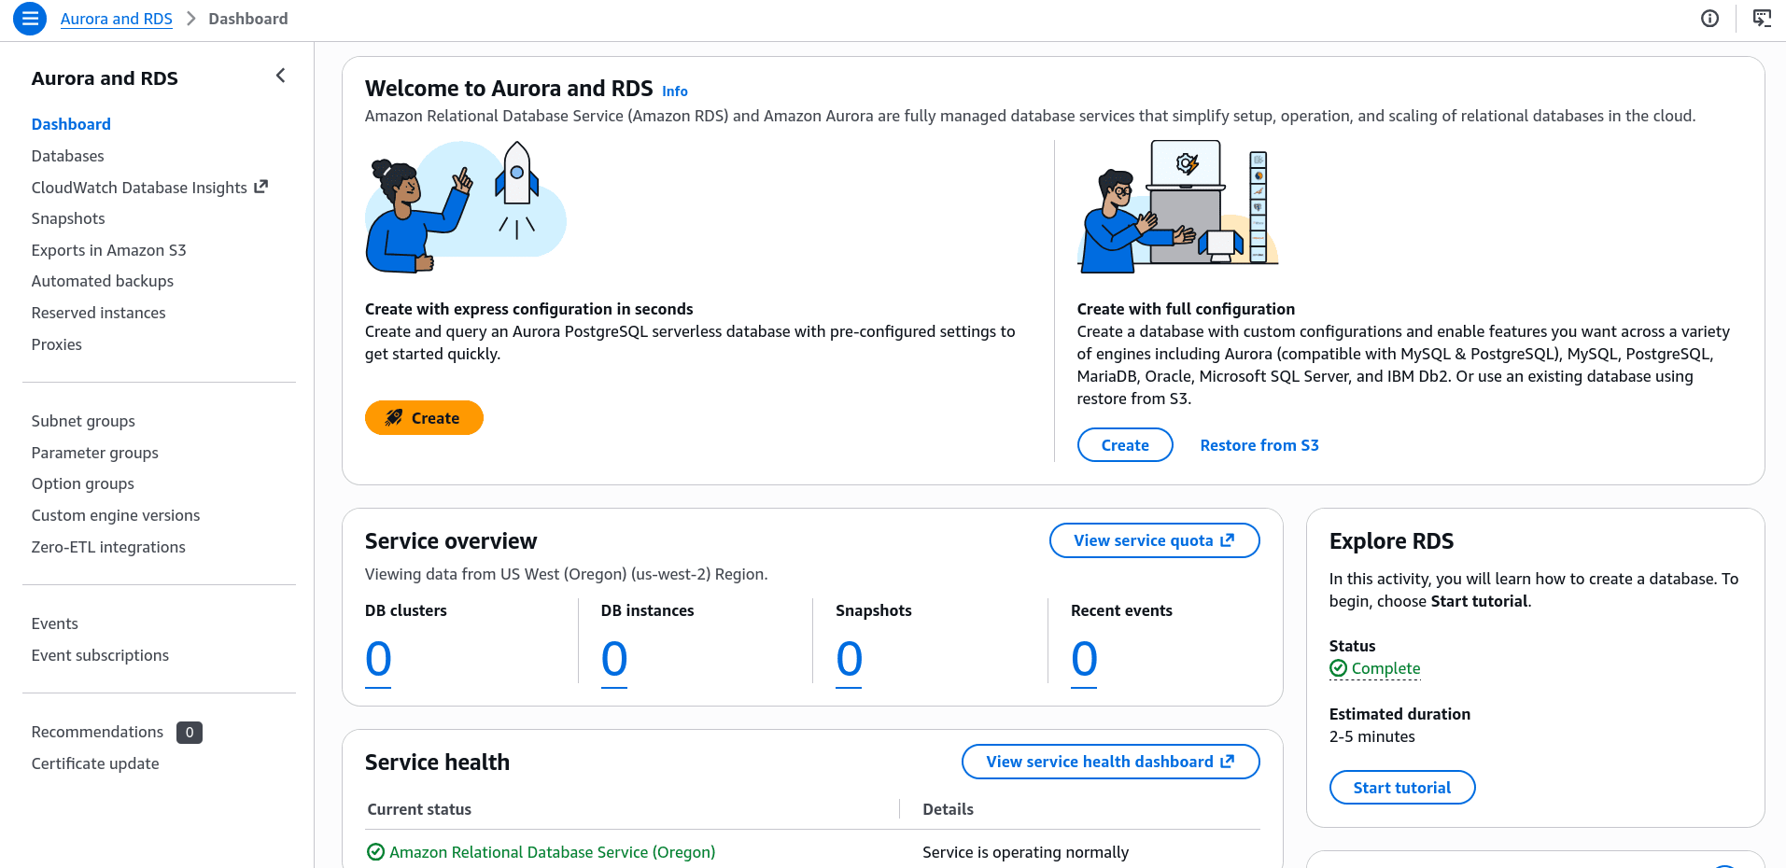This screenshot has width=1786, height=868.
Task: Click the DB instances count
Action: pos(614,660)
